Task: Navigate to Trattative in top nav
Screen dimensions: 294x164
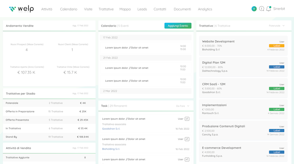Action: pos(106,9)
